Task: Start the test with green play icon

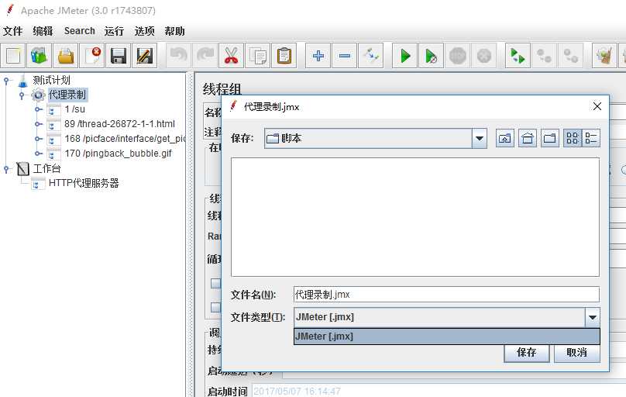Action: pos(405,56)
